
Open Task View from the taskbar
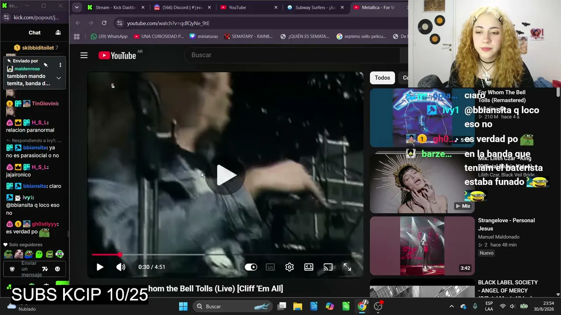(282, 306)
